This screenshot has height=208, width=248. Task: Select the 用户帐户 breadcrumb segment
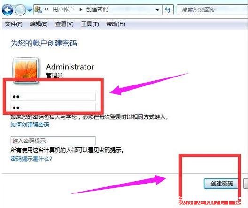[63, 9]
